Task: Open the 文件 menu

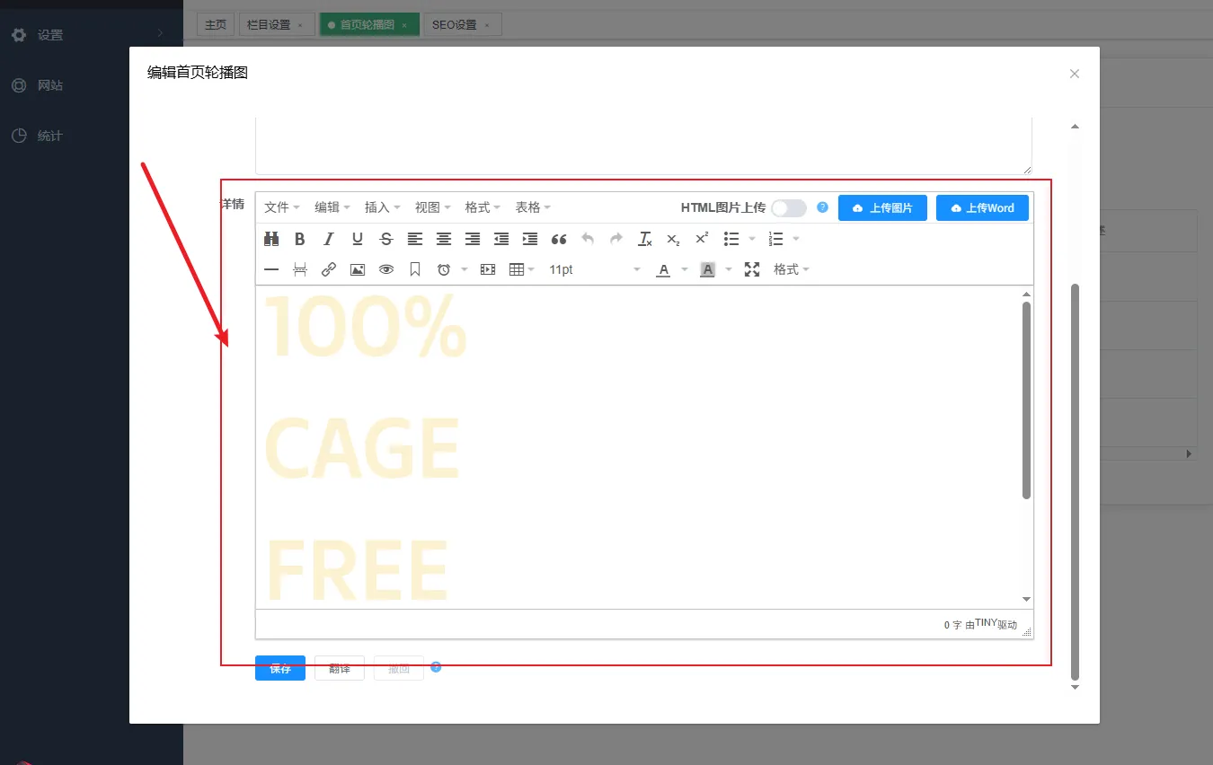Action: 282,207
